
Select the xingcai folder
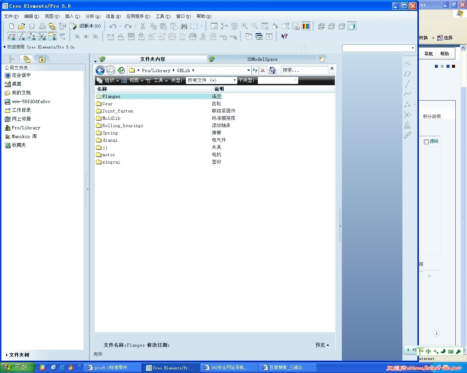point(108,162)
